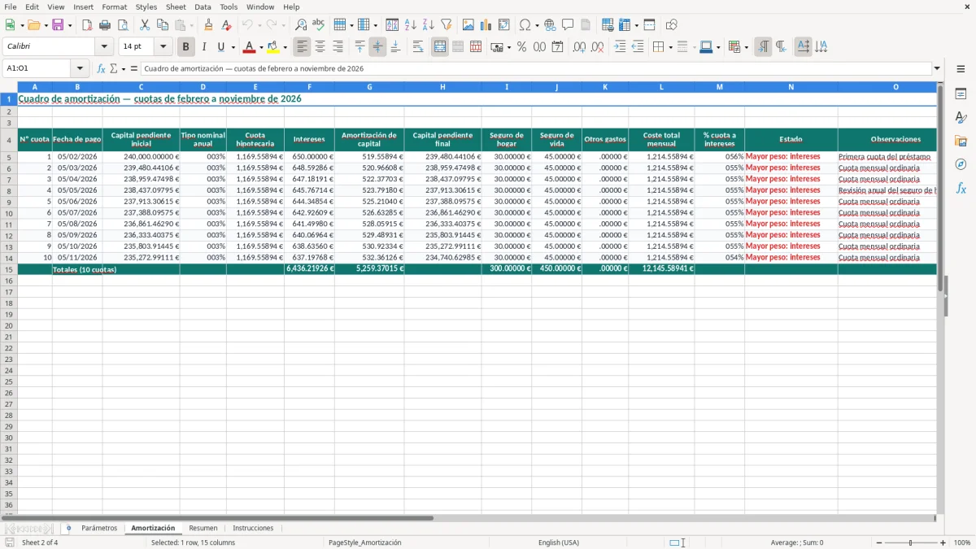Click the Print icon
Viewport: 976px width, 549px height.
click(104, 25)
